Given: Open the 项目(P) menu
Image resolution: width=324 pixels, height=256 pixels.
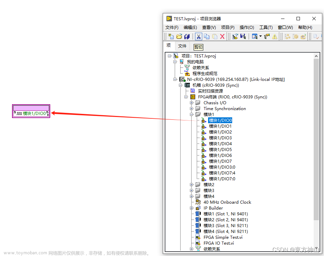Looking at the screenshot, I should coord(228,28).
